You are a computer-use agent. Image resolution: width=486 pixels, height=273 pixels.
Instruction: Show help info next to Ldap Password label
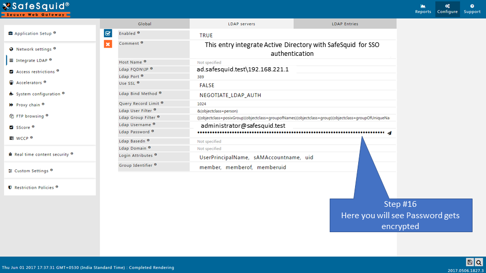tap(153, 131)
